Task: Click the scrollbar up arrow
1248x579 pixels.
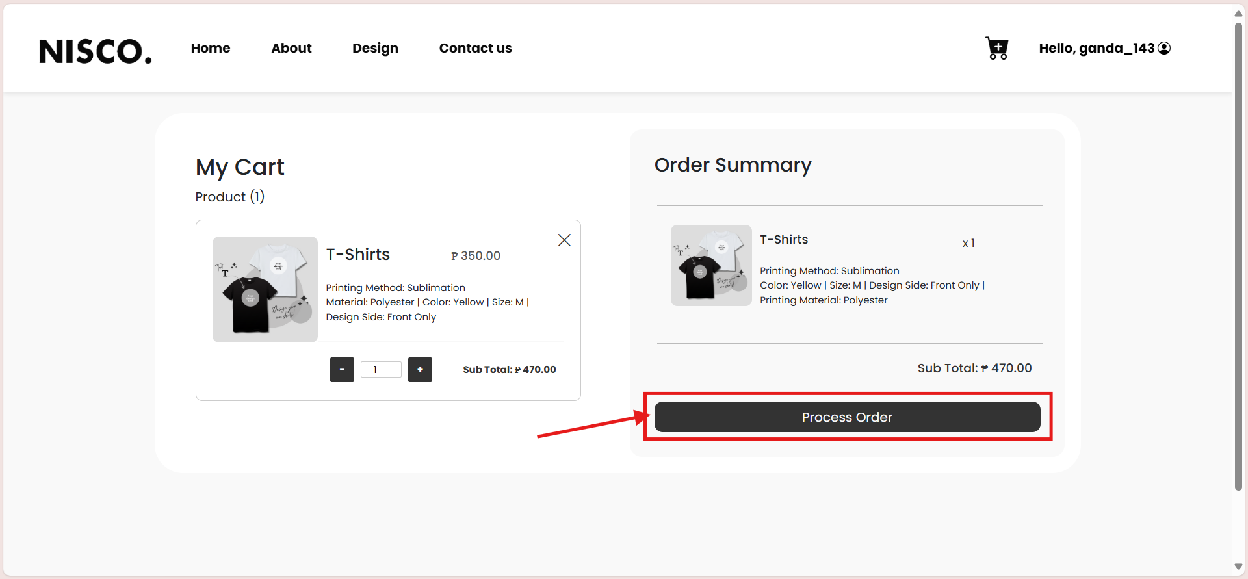Action: tap(1238, 13)
